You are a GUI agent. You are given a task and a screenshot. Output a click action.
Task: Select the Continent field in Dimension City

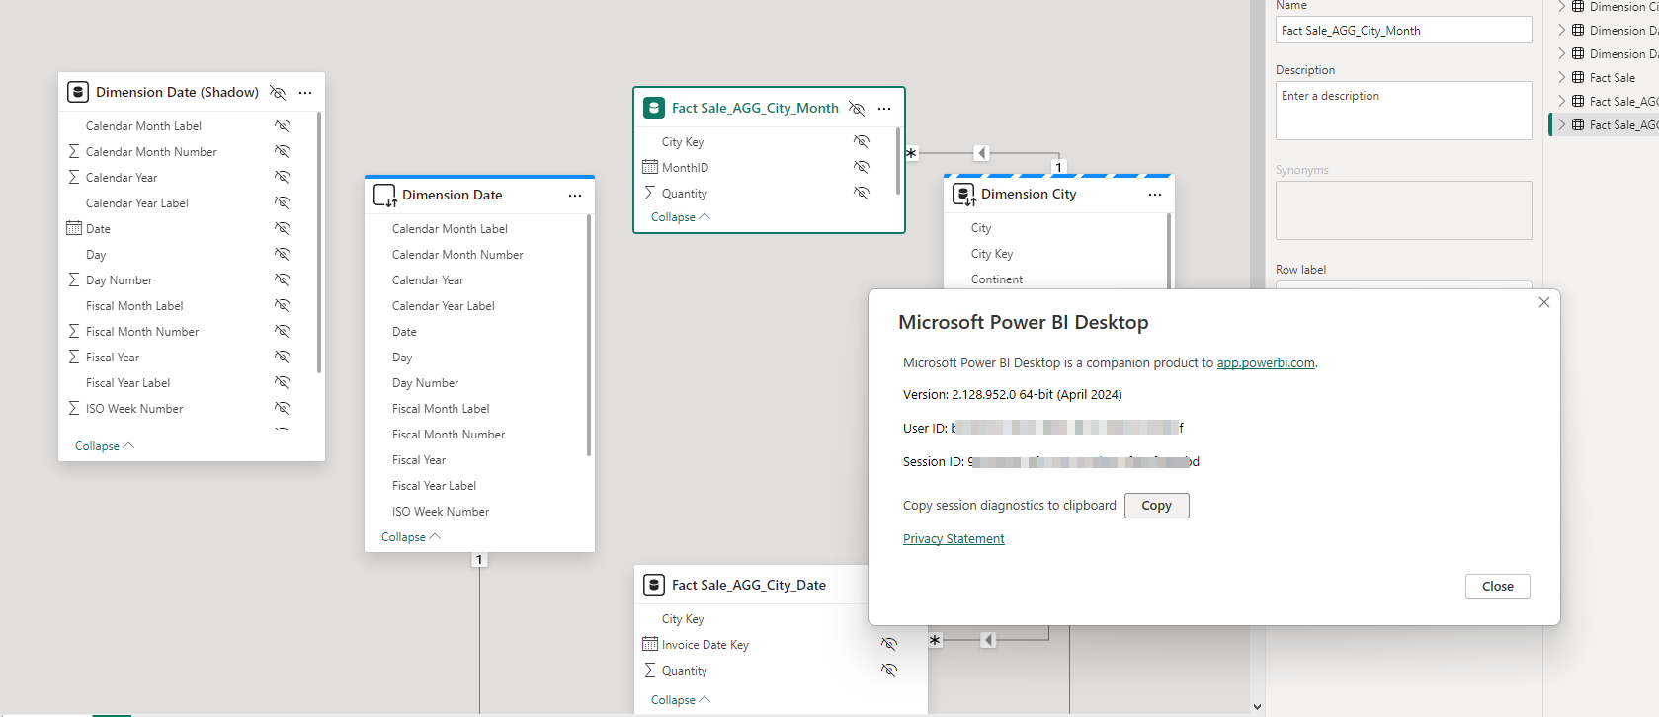[997, 279]
